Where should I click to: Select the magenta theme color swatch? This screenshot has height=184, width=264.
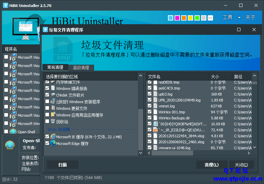pos(177,18)
